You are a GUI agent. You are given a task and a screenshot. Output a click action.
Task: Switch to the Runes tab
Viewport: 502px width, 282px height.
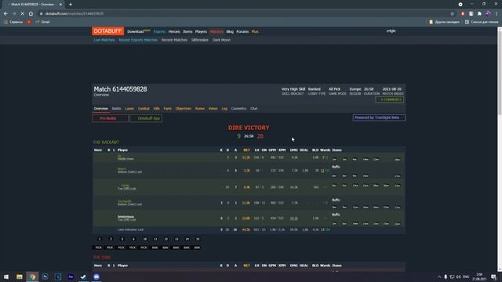pyautogui.click(x=200, y=109)
